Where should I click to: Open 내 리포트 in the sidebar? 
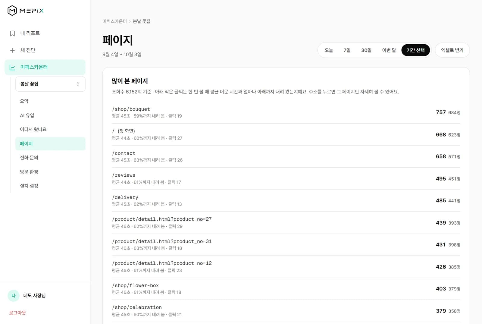45,33
